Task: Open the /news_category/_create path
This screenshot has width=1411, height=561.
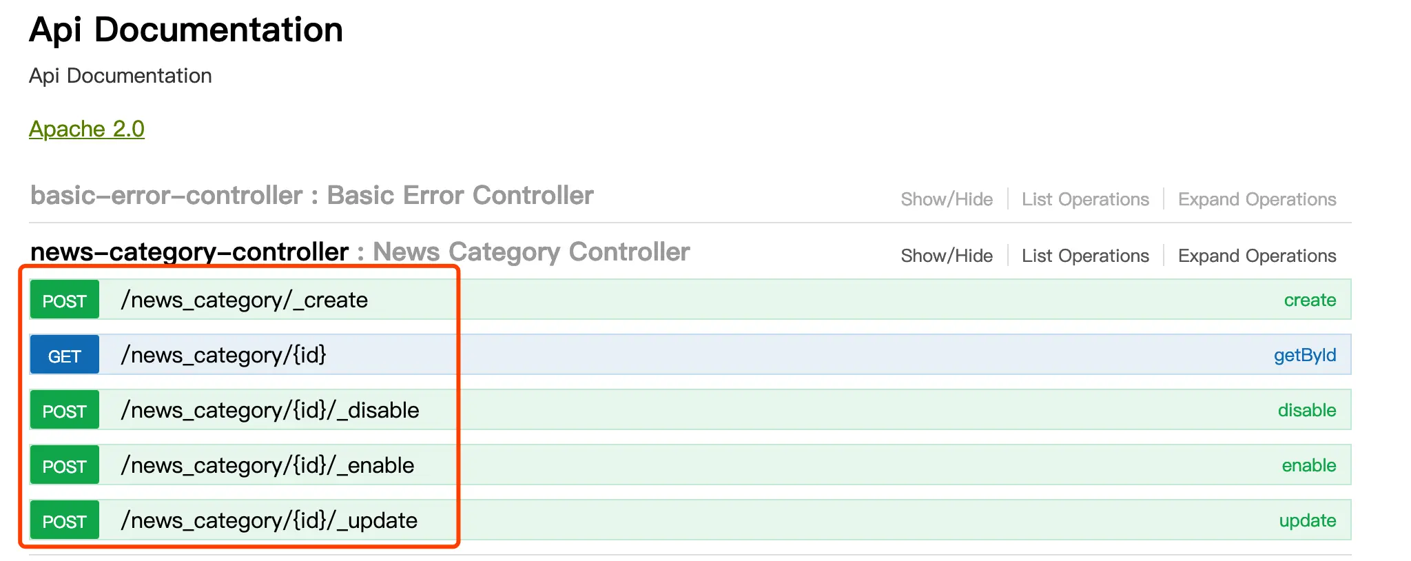Action: pyautogui.click(x=245, y=300)
